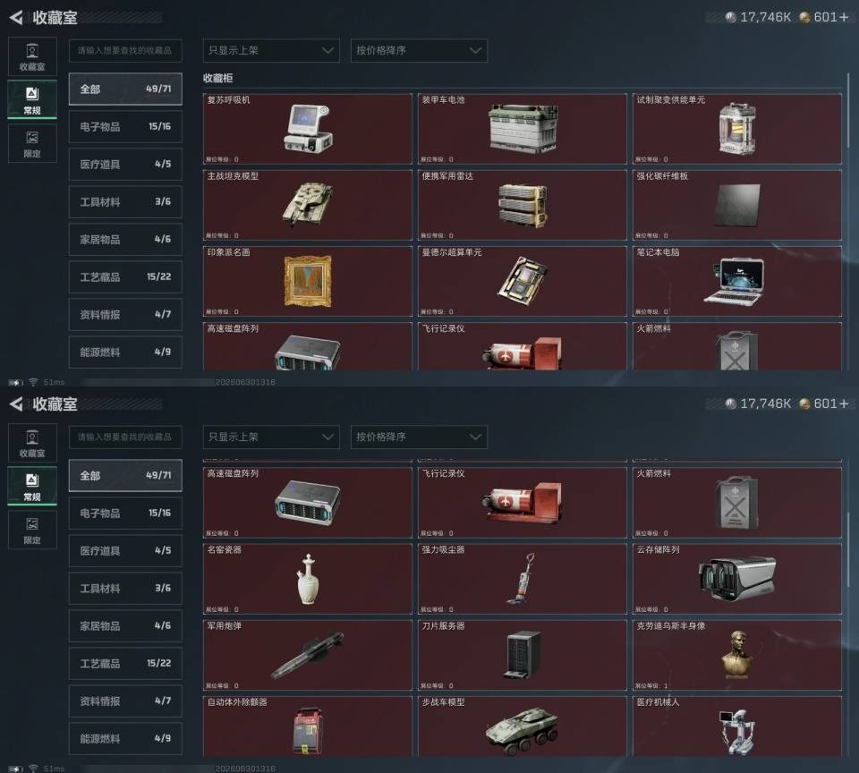Select the 医疗机械人 medical robot
The width and height of the screenshot is (859, 773).
coord(736,726)
